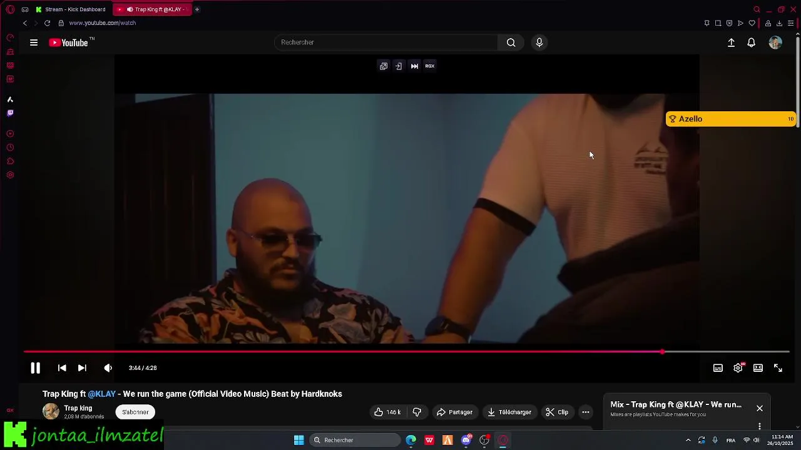
Task: Reload the current page
Action: click(x=47, y=23)
